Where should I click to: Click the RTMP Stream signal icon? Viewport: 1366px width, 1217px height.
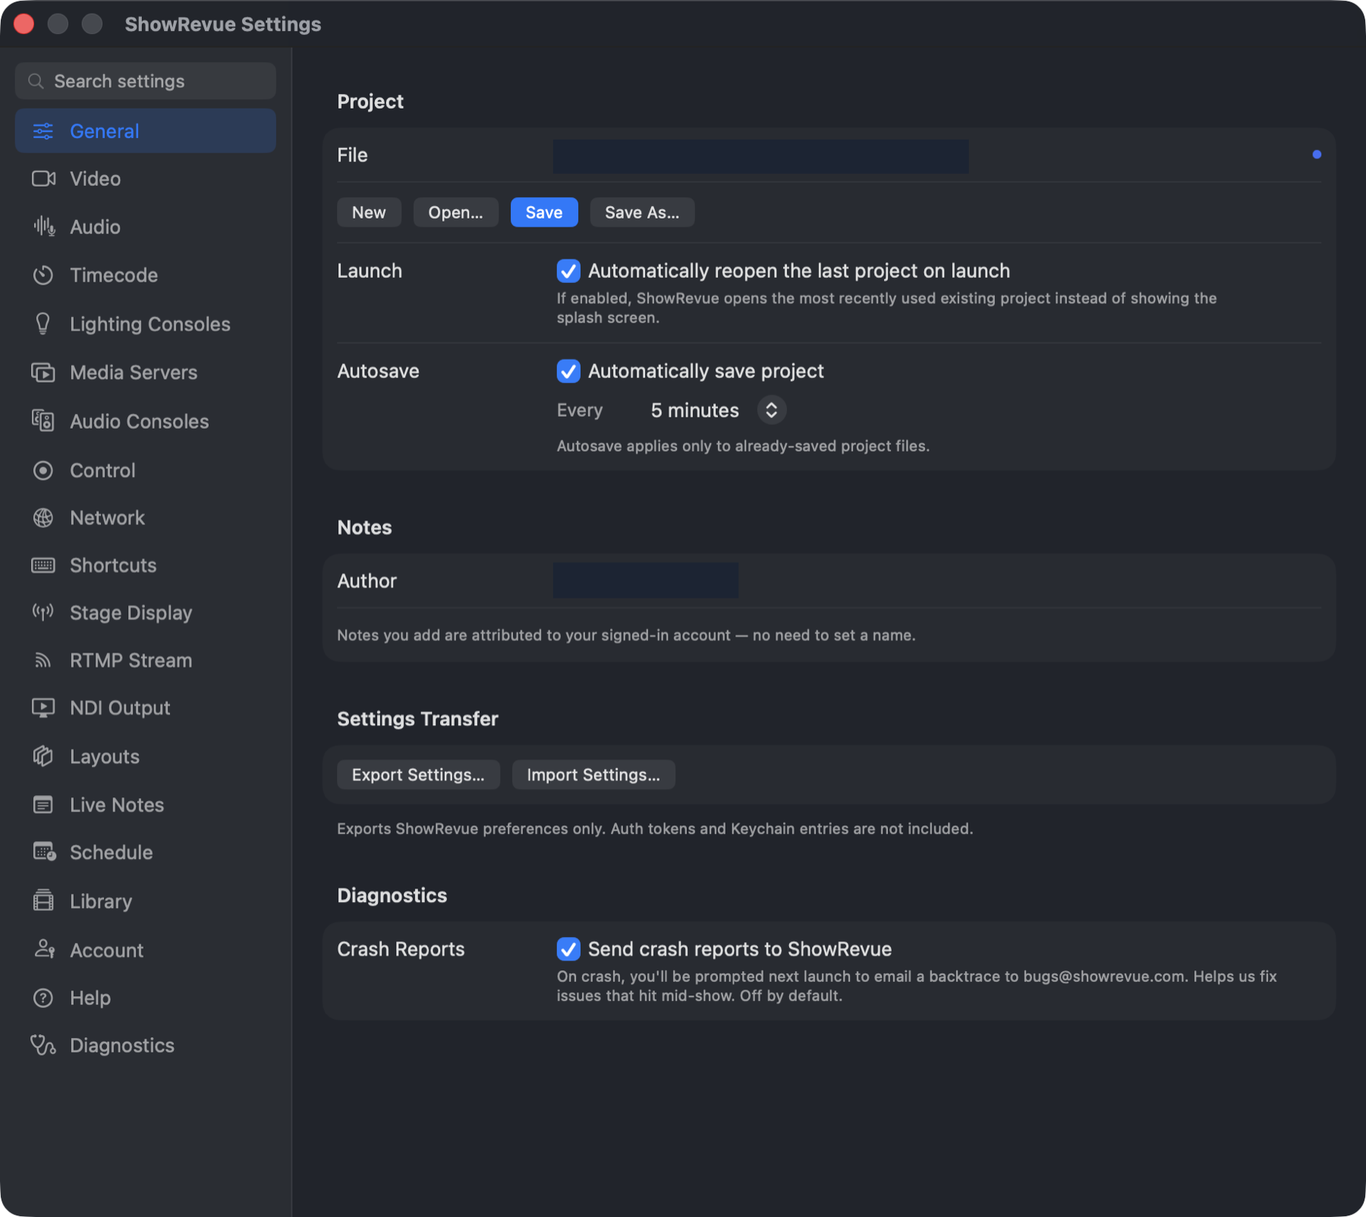(x=43, y=660)
